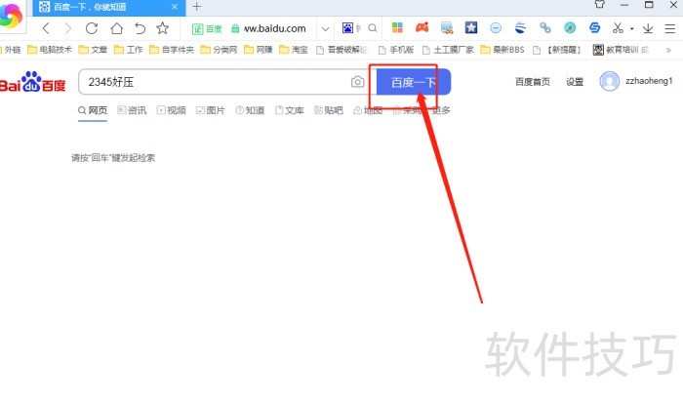Image resolution: width=683 pixels, height=405 pixels.
Task: Open the 最新BBS bookmark folder
Action: [x=502, y=50]
